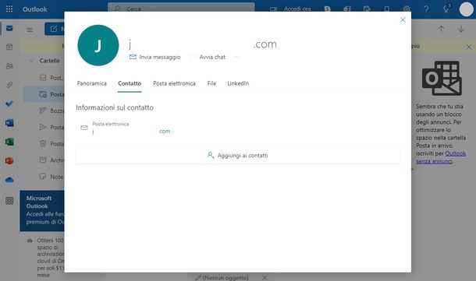Image resolution: width=476 pixels, height=281 pixels.
Task: Go to previous message up arrow
Action: 441,29
